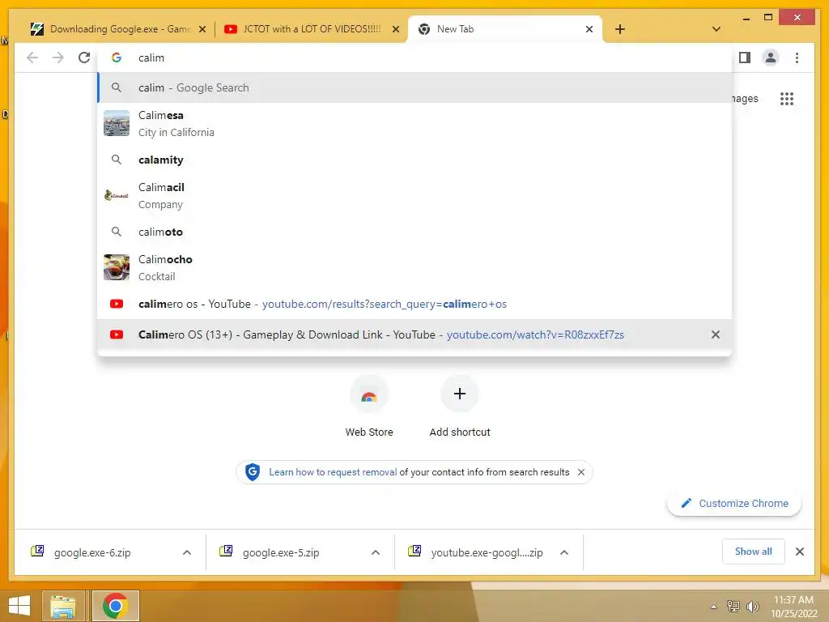Click Show all downloads button
Screen dimensions: 829x622
point(754,552)
